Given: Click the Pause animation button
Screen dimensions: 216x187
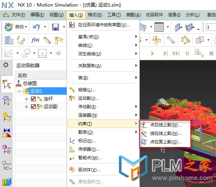Looking at the screenshot, I should [187, 53].
